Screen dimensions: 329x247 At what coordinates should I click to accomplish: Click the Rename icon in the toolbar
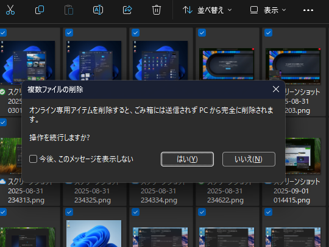98,10
